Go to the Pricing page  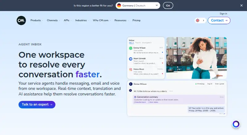(136, 20)
